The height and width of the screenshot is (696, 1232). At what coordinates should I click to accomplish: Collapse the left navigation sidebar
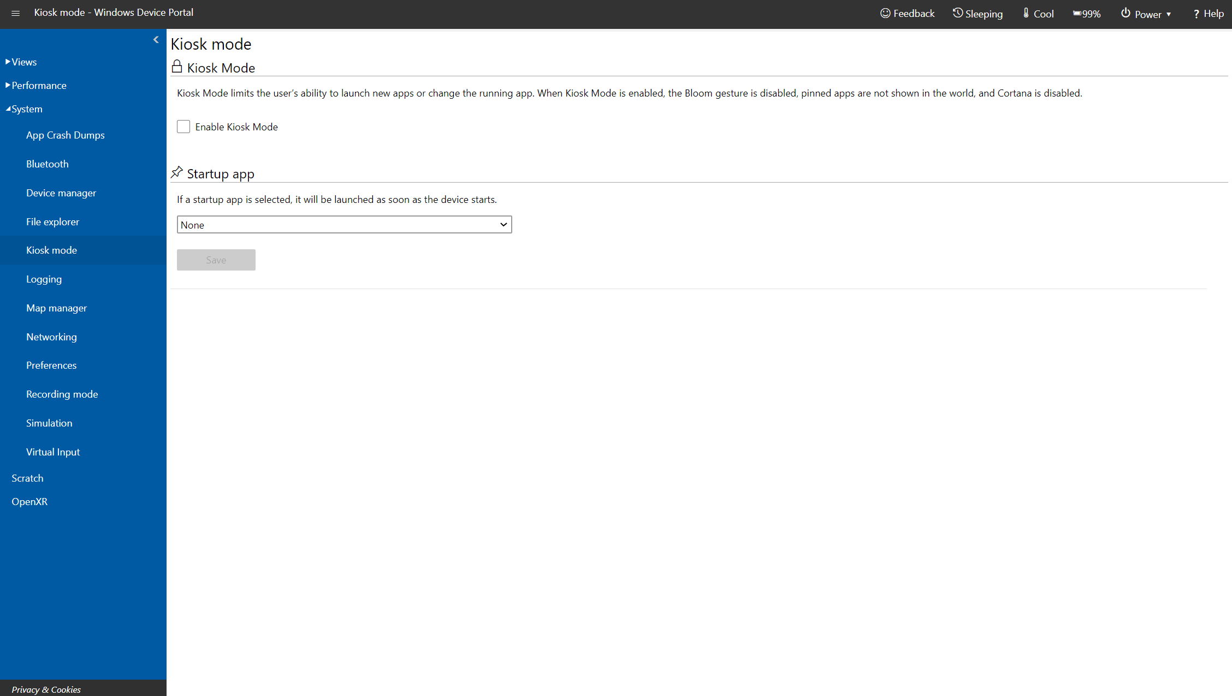[157, 40]
